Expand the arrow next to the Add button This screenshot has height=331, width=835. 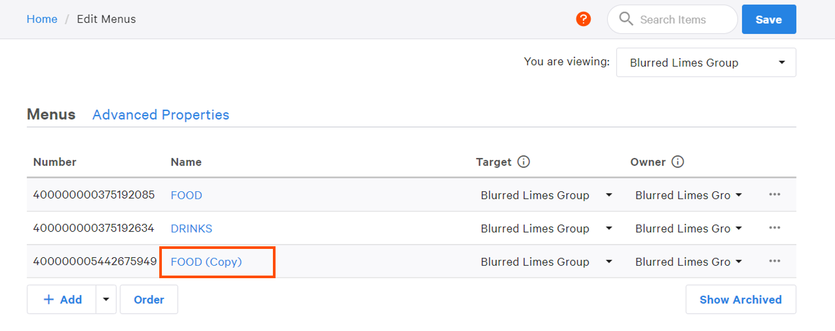(106, 300)
